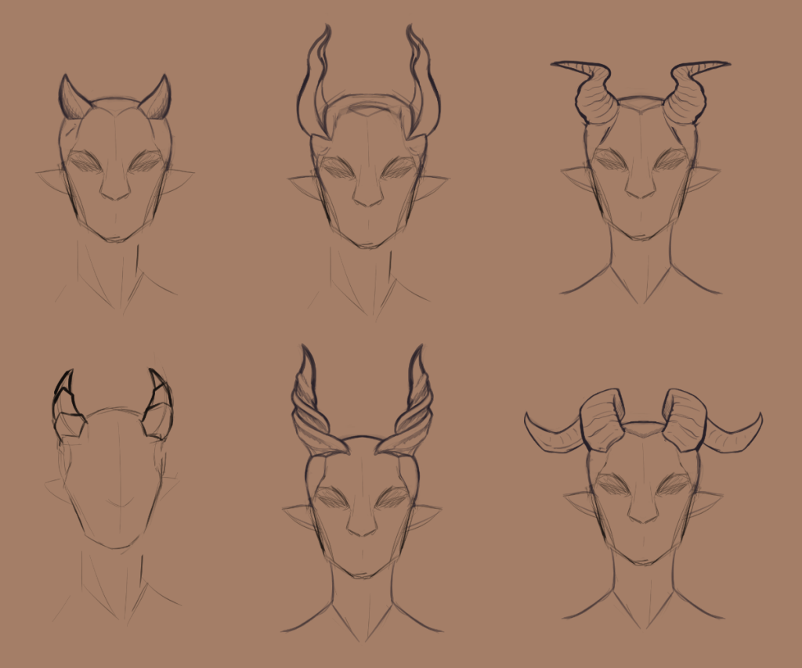Viewport: 802px width, 668px height.
Task: Click the top-left head's short right horn
Action: (x=157, y=99)
